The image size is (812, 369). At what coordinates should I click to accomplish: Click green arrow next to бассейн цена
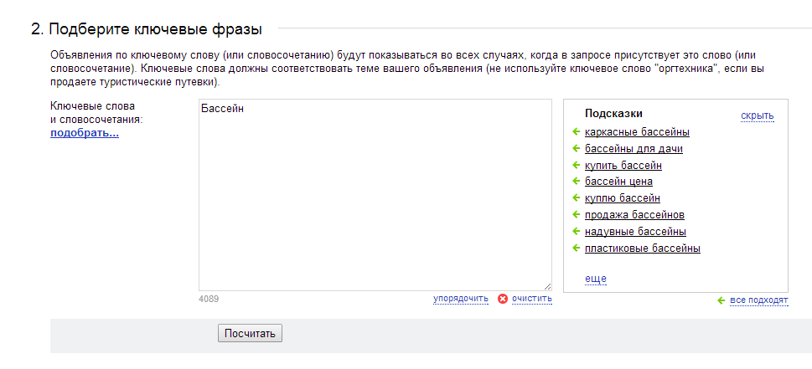(576, 182)
